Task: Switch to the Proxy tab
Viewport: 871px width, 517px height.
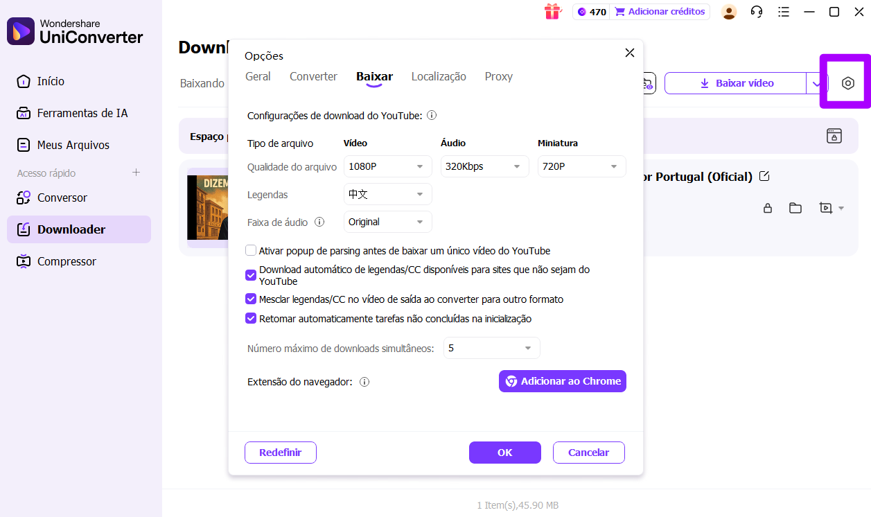Action: click(x=498, y=76)
